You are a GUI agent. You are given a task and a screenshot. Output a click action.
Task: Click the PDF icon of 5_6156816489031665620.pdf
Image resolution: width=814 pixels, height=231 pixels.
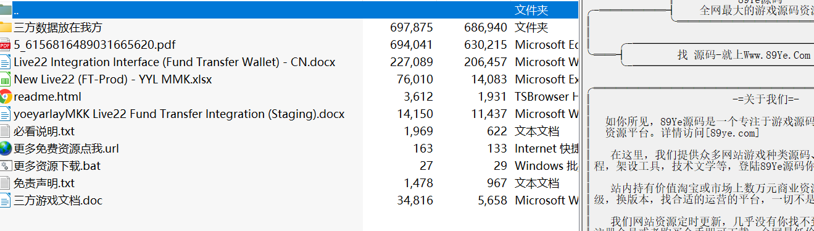click(6, 44)
